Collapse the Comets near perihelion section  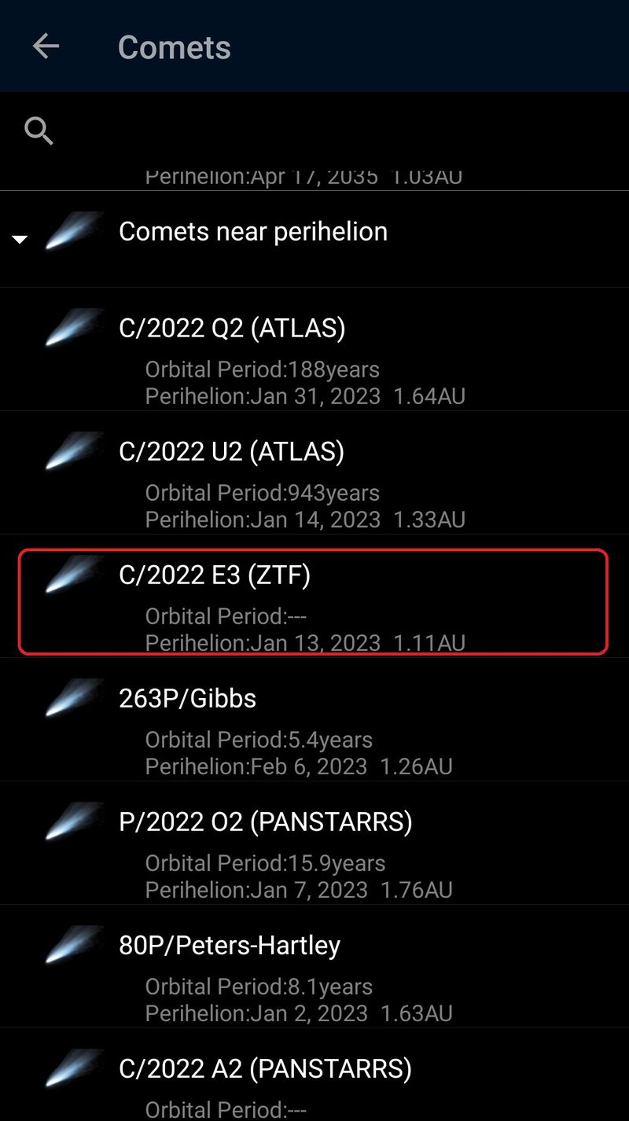[x=20, y=239]
